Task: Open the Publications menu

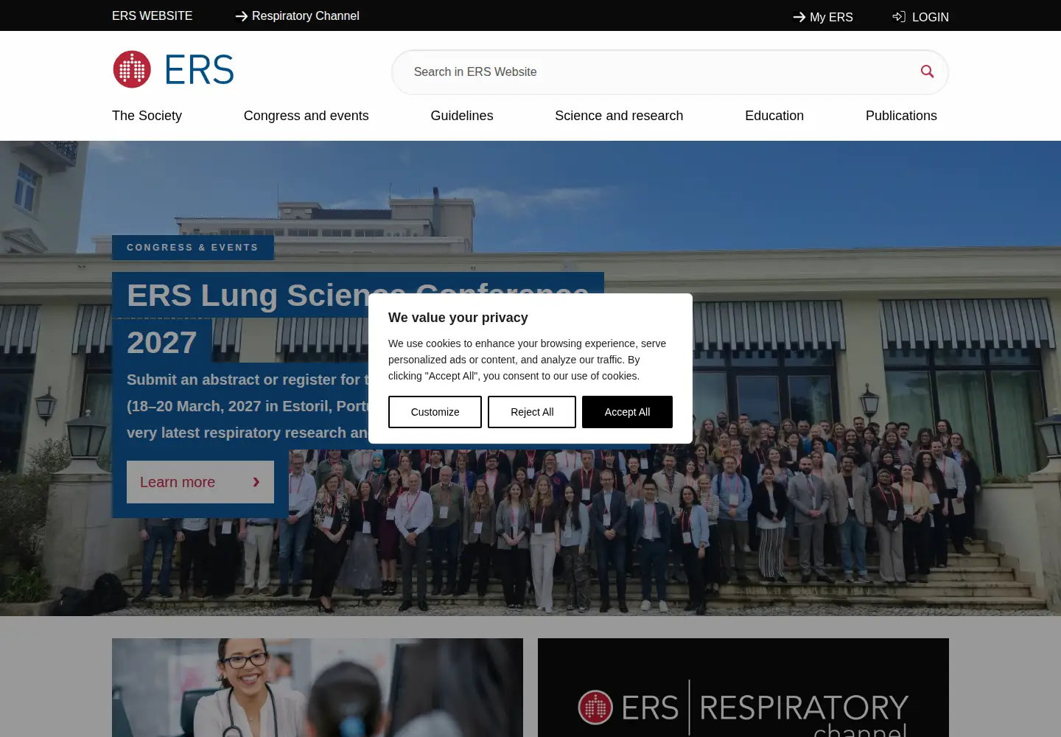Action: point(901,116)
